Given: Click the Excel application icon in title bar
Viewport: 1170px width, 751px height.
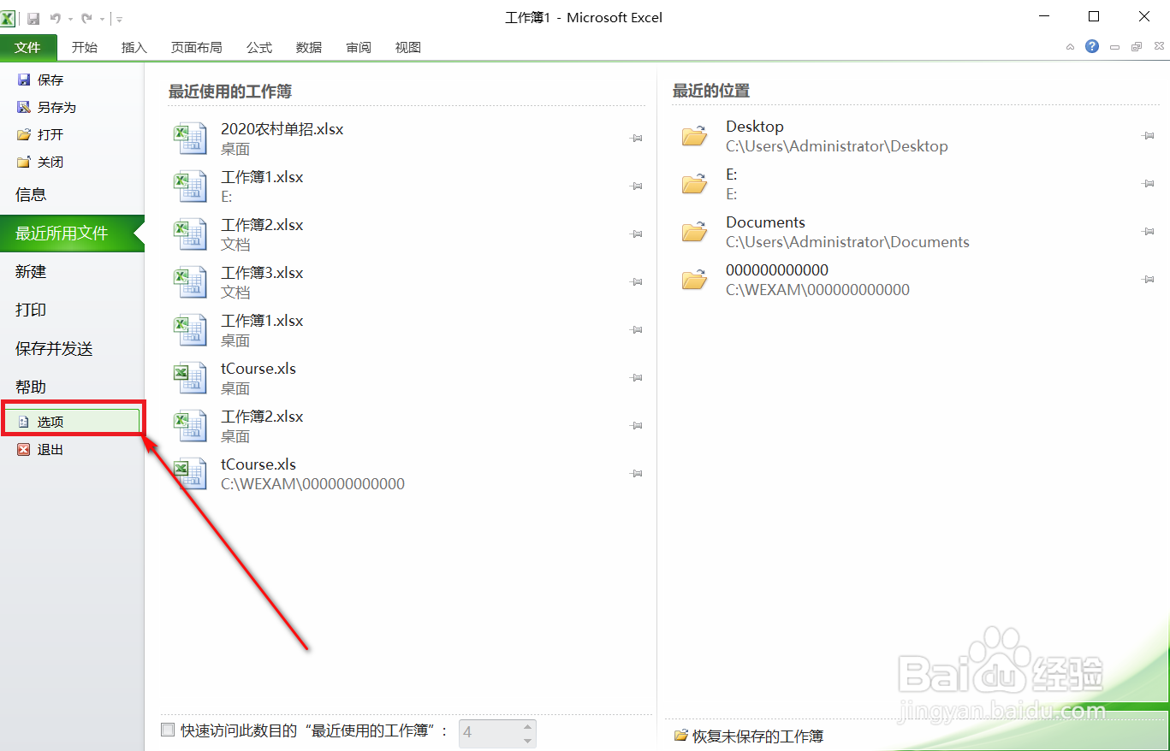Looking at the screenshot, I should pyautogui.click(x=9, y=18).
